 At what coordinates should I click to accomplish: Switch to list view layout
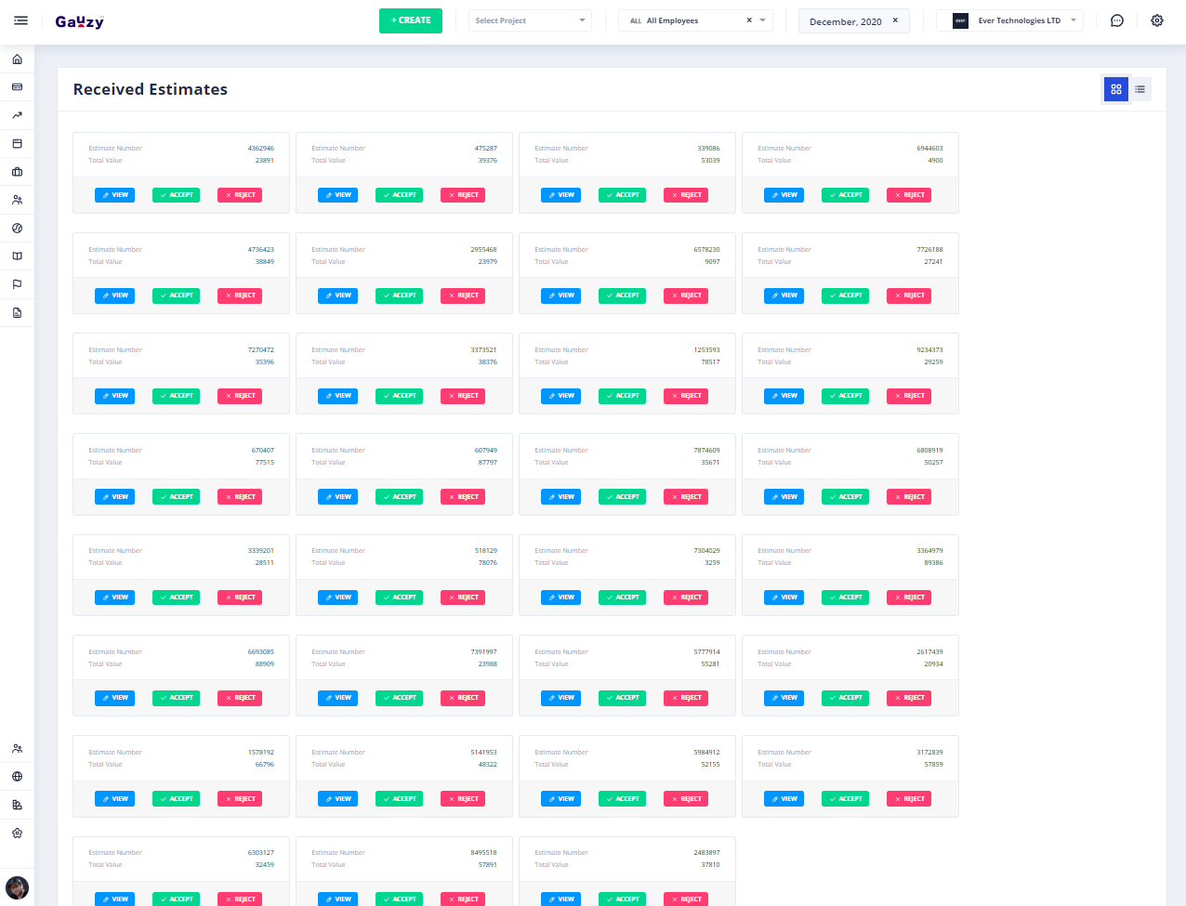[1140, 89]
